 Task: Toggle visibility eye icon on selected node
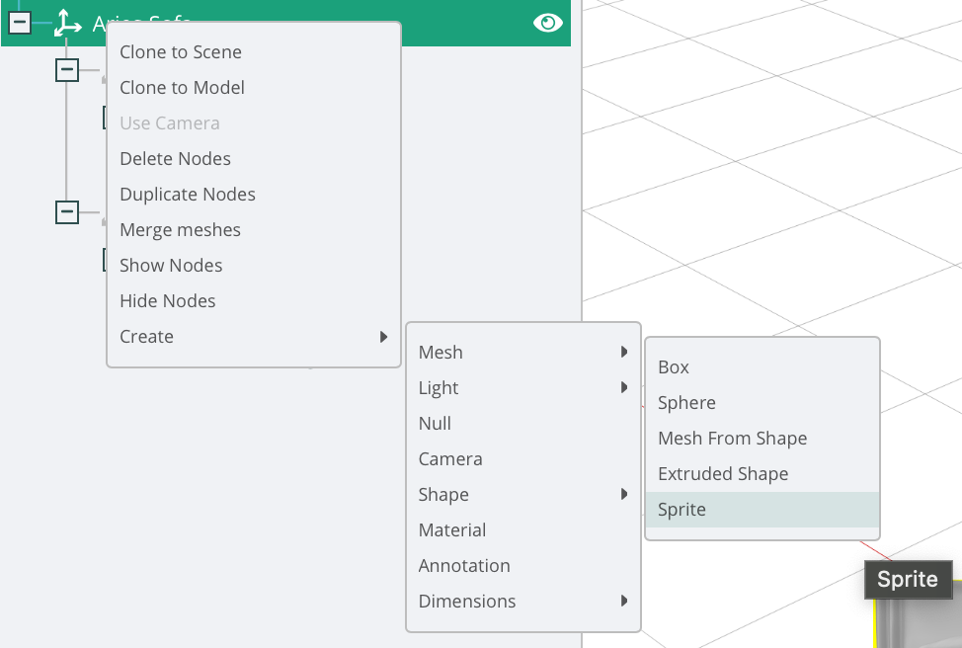tap(548, 23)
